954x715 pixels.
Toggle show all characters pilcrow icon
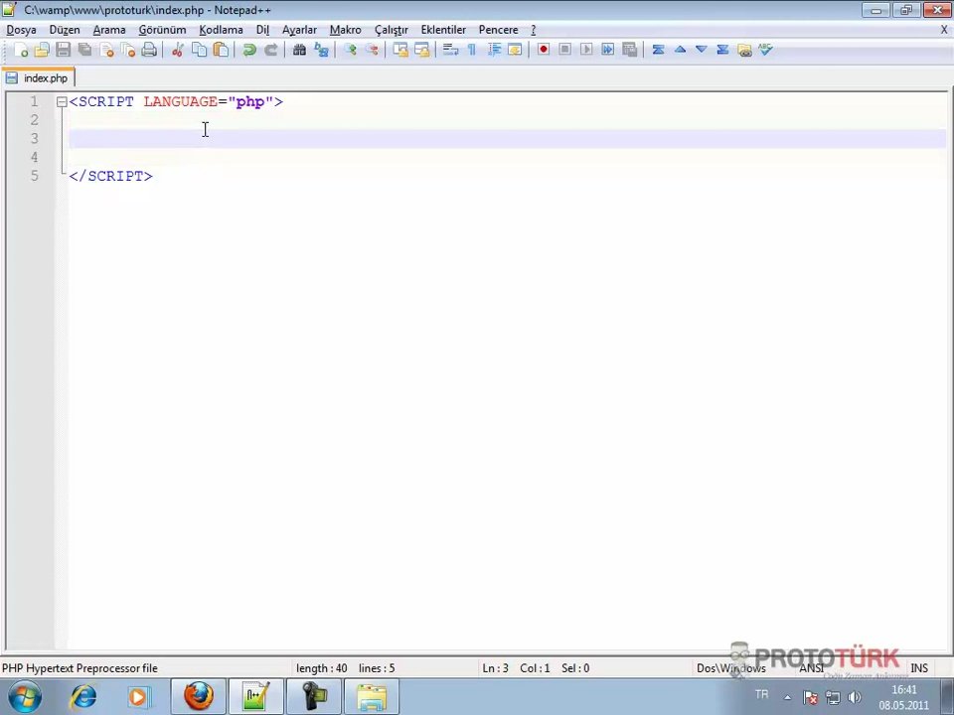(x=471, y=50)
